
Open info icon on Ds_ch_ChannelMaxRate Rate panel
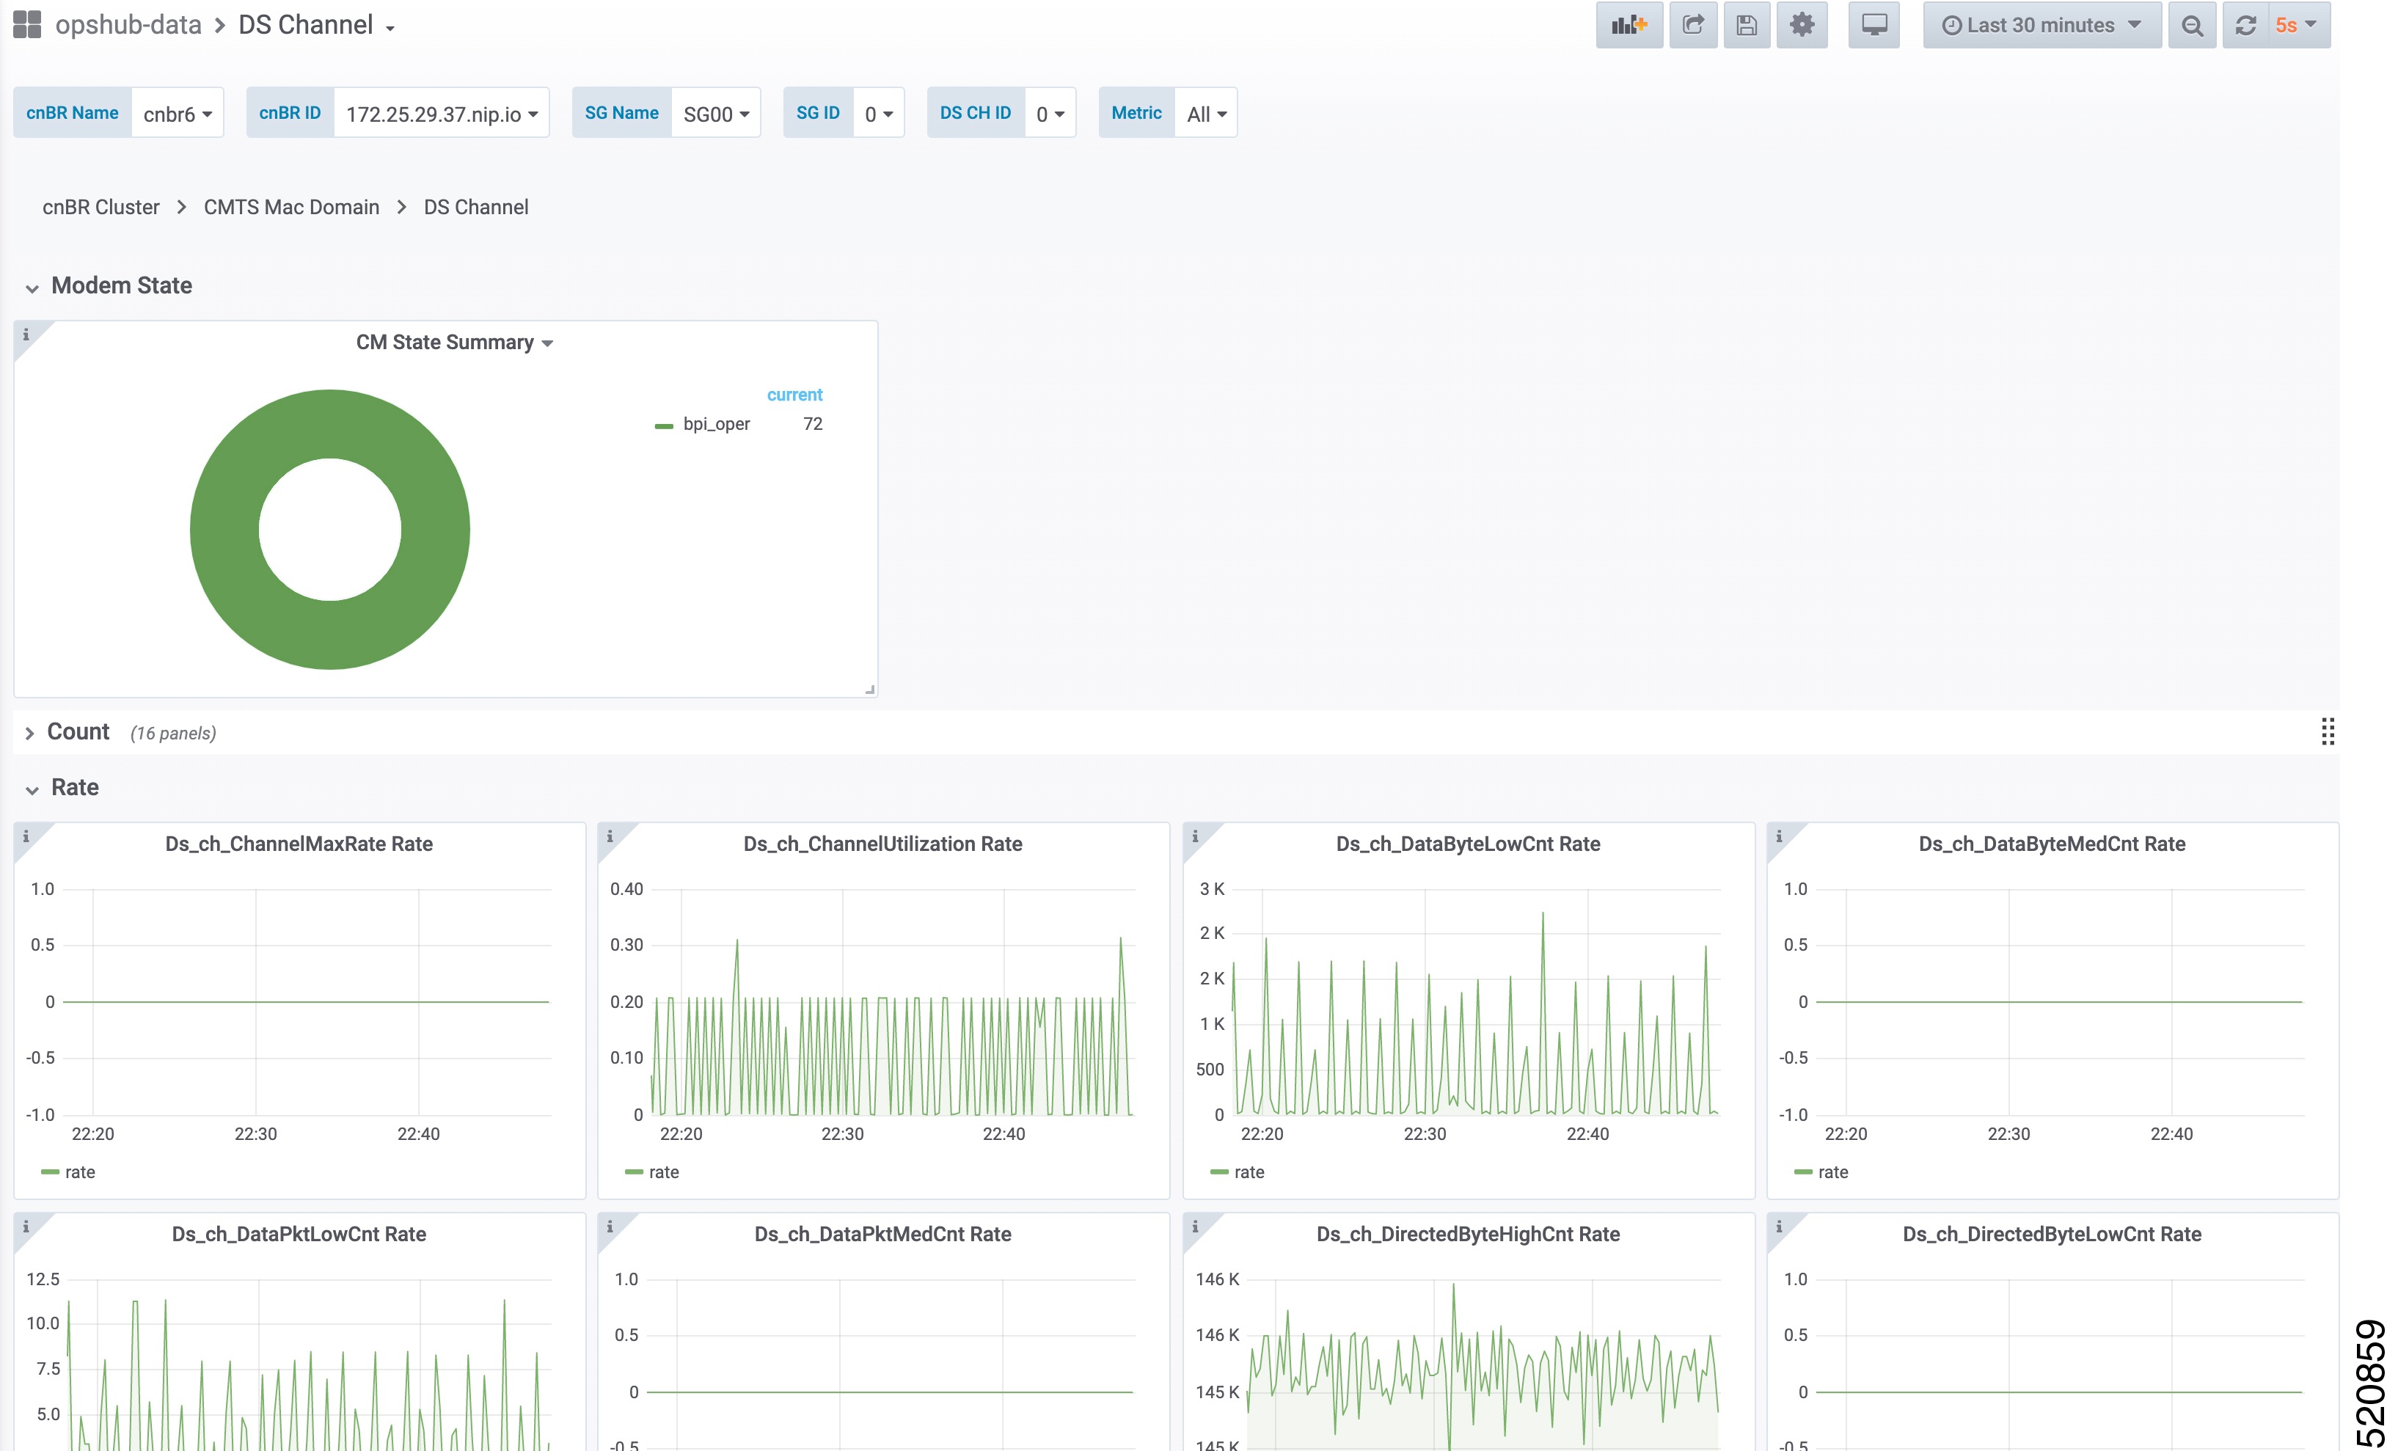26,836
